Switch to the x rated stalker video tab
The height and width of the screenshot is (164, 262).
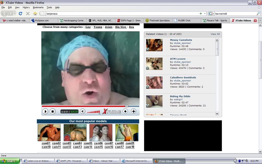point(15,20)
